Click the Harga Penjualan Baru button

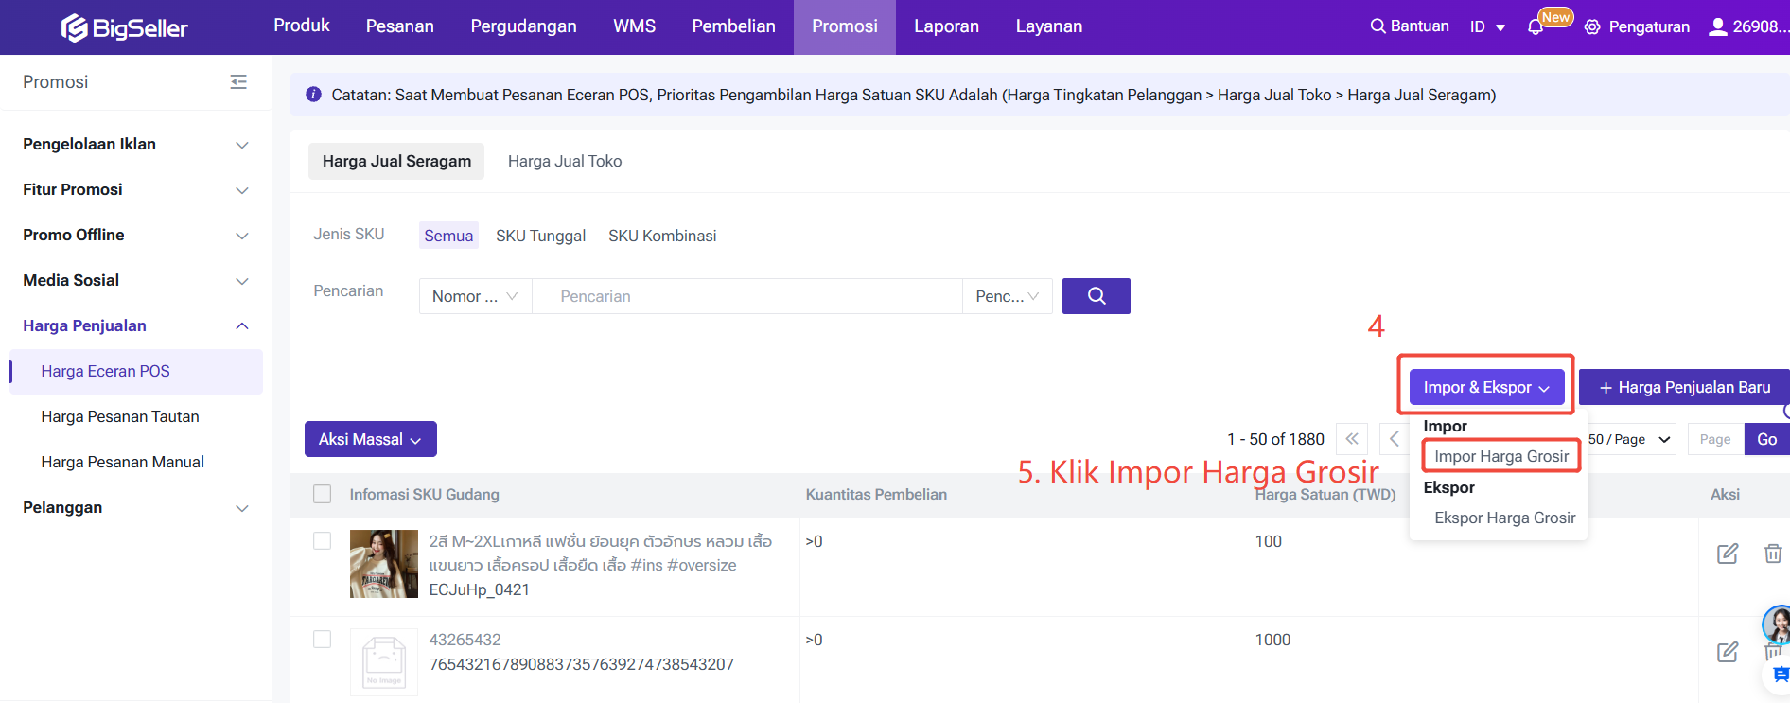coord(1684,387)
